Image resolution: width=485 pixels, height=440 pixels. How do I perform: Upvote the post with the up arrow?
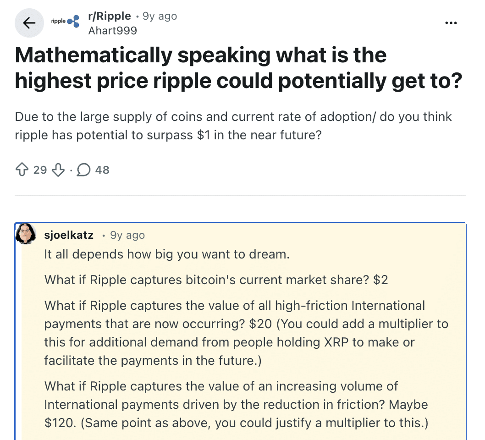click(x=22, y=170)
